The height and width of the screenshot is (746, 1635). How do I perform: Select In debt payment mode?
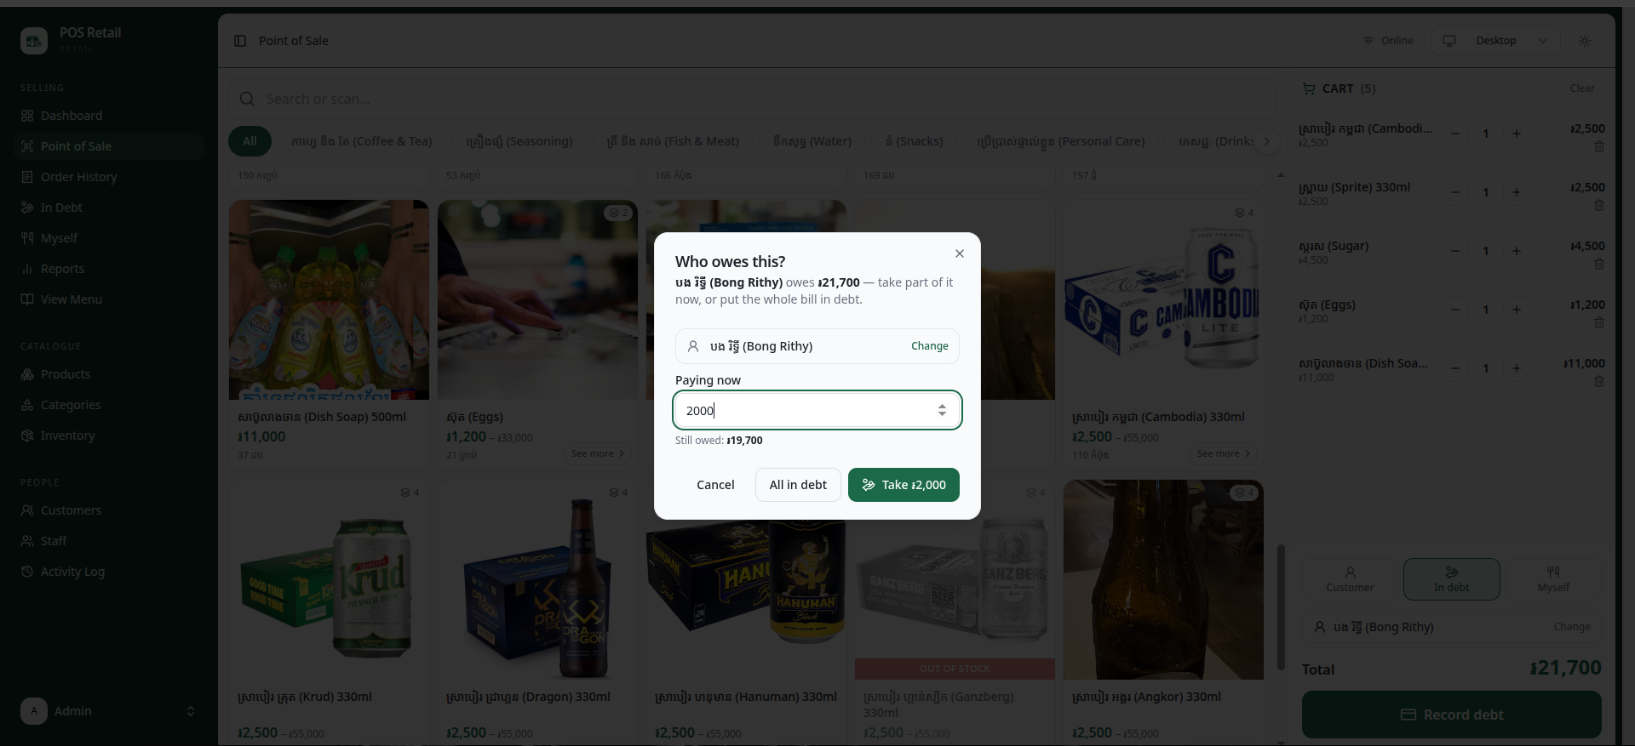pos(1451,579)
